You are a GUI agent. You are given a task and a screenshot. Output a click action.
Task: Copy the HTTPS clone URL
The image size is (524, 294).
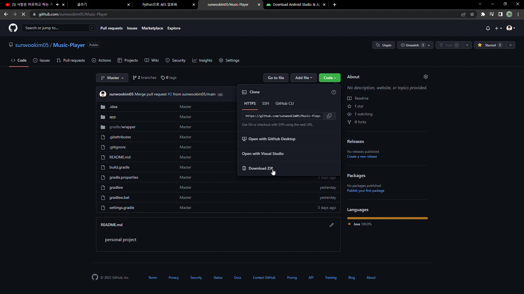[x=329, y=116]
